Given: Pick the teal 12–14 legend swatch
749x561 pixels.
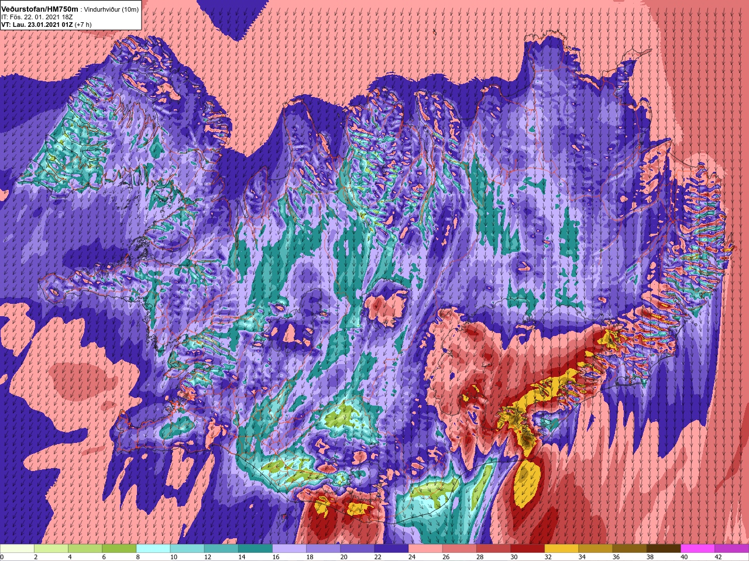Looking at the screenshot, I should pyautogui.click(x=221, y=549).
